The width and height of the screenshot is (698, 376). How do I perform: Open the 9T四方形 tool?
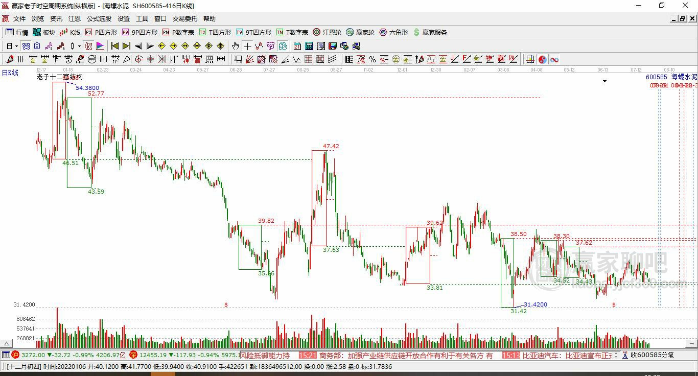[254, 32]
